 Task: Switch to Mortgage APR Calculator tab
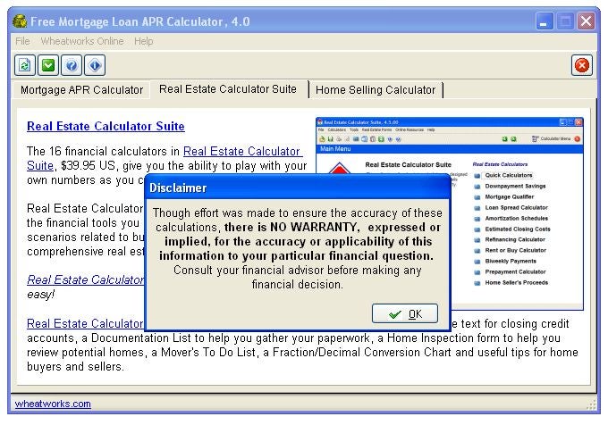81,90
